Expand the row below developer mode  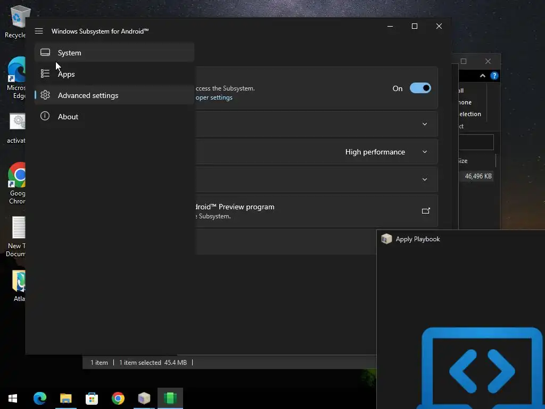pos(316,124)
